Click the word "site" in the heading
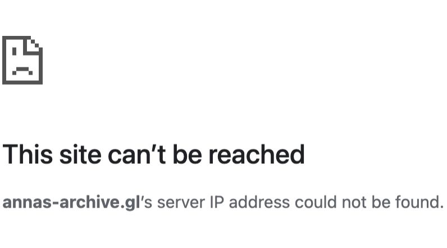The width and height of the screenshot is (447, 248). click(x=80, y=154)
